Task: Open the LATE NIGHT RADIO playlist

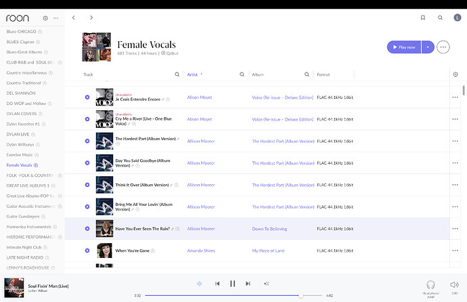Action: (x=25, y=257)
